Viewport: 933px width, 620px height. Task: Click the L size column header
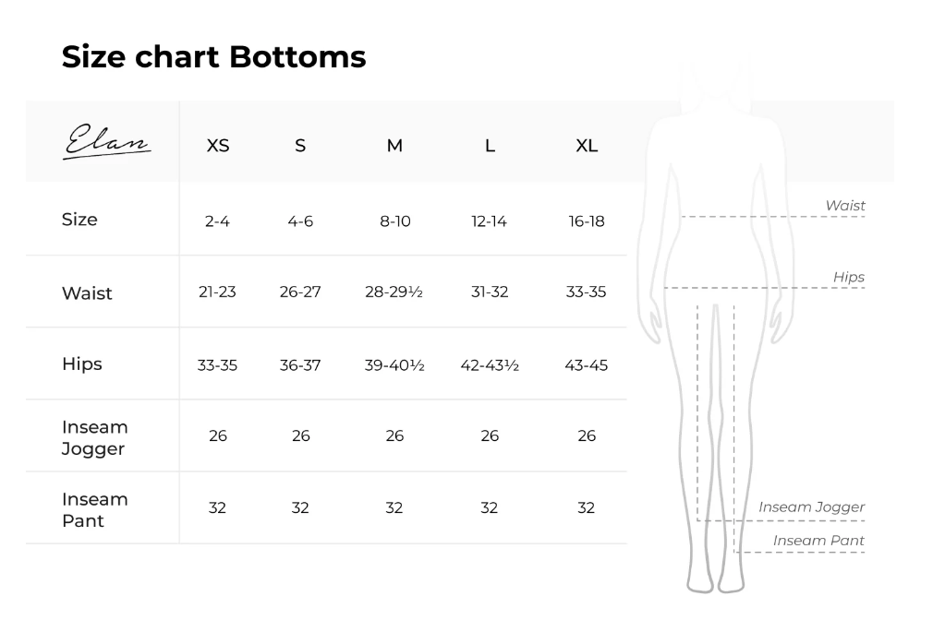[x=490, y=146]
